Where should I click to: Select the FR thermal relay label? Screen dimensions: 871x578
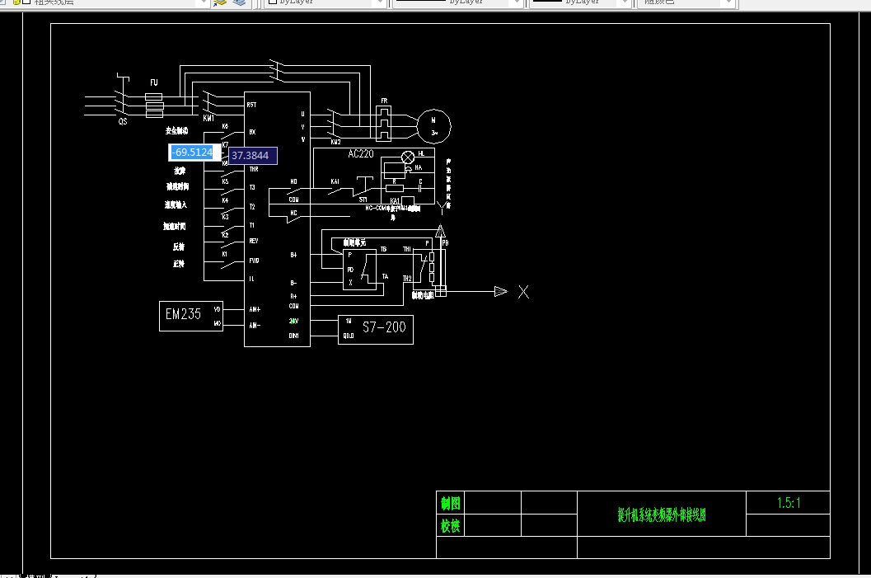tap(384, 101)
